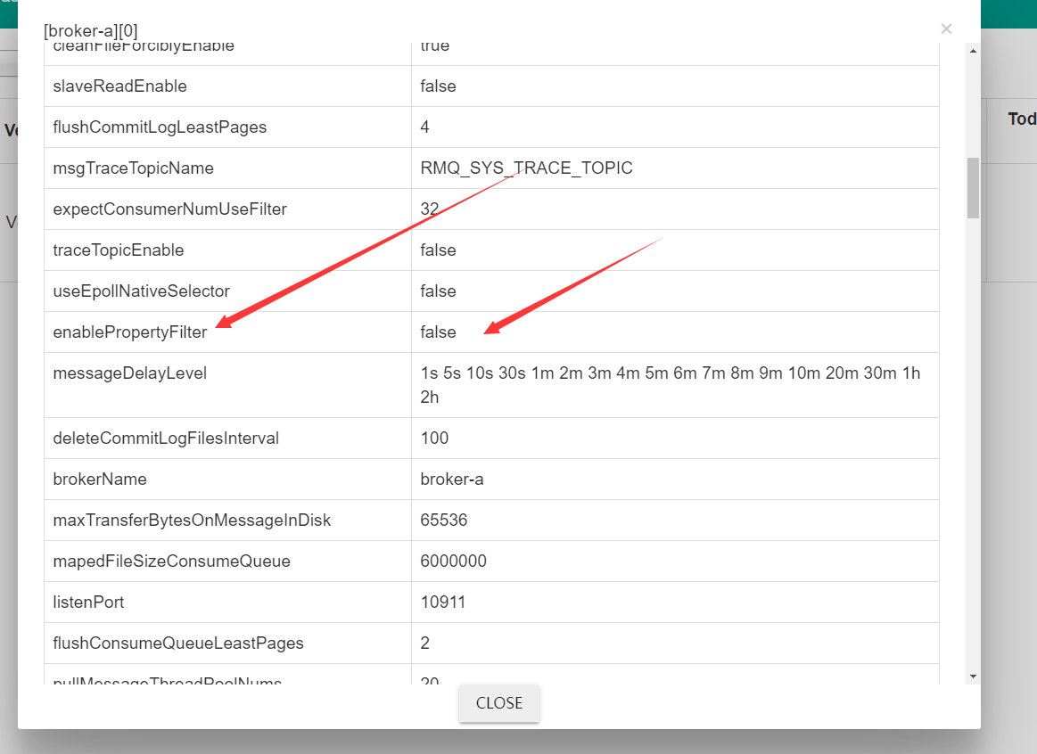Click the broker-a value in the brokerName row

451,479
